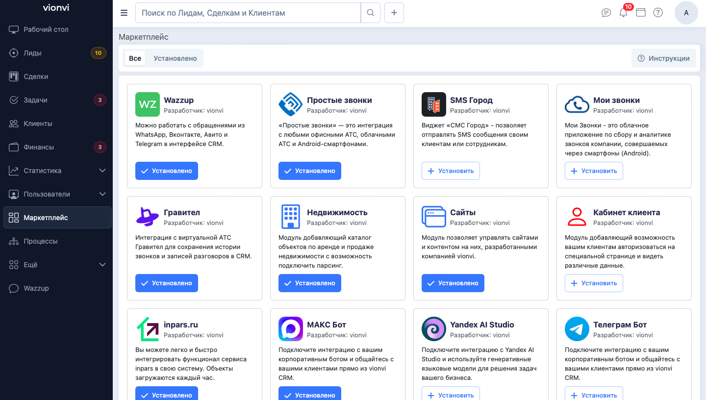Click Установлено button on Гравител card
Viewport: 706px width, 400px height.
click(x=167, y=283)
